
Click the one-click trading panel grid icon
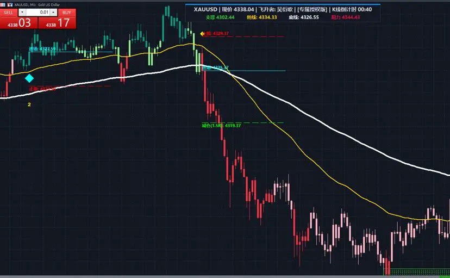(3, 4)
